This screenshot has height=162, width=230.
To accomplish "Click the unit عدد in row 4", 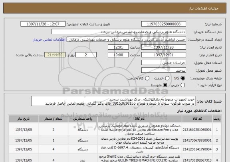I will [83, 160].
